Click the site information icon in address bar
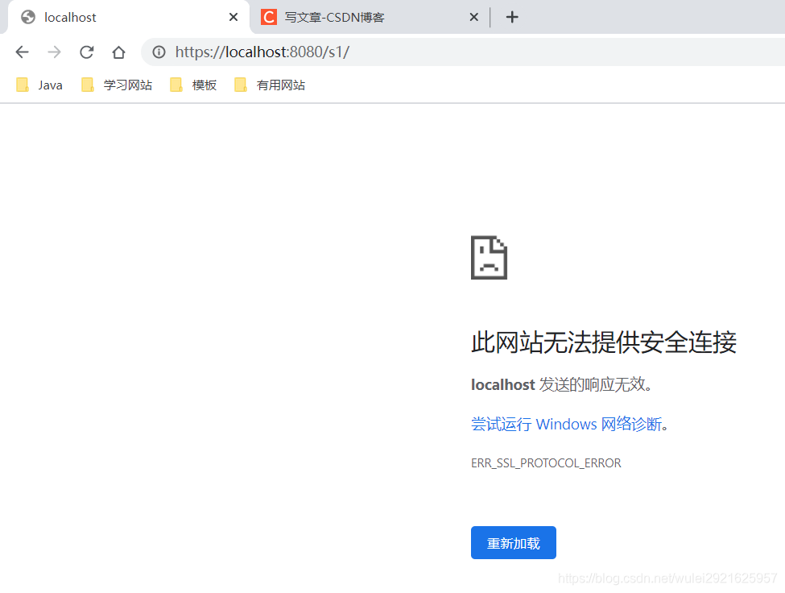Image resolution: width=785 pixels, height=593 pixels. tap(159, 52)
